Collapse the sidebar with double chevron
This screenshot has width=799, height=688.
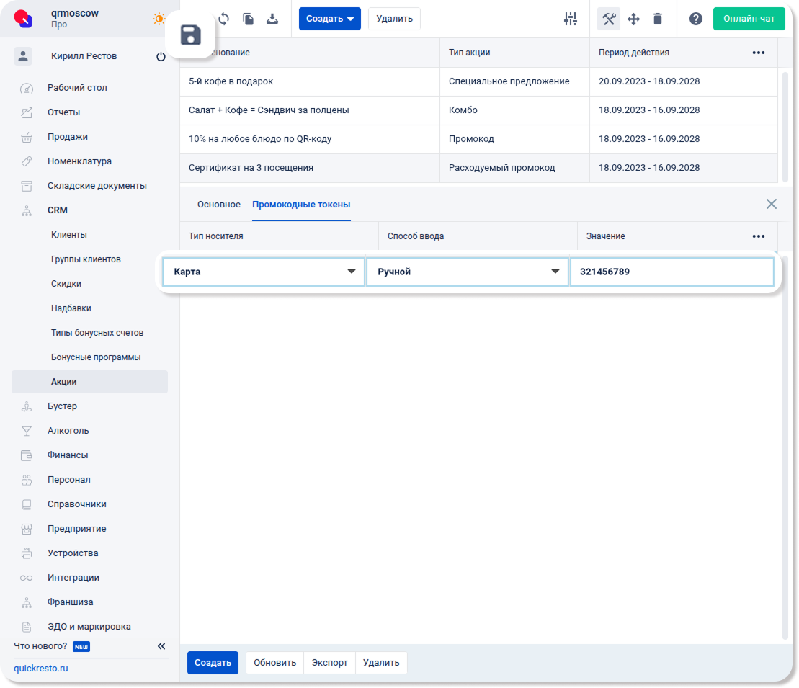161,646
